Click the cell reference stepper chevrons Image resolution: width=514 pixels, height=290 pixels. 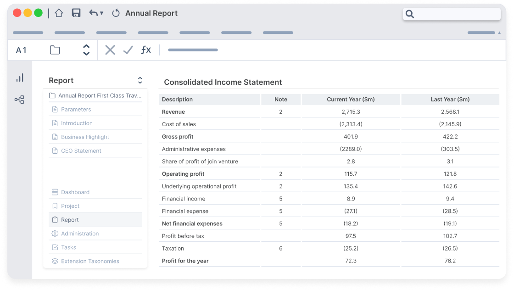86,50
